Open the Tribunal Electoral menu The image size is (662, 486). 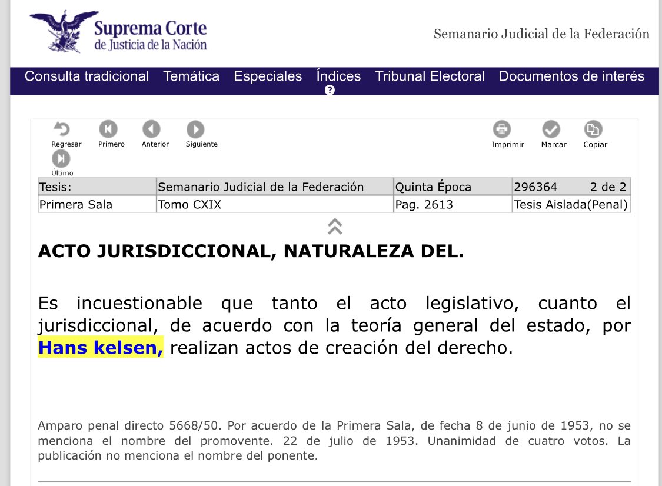coord(430,76)
